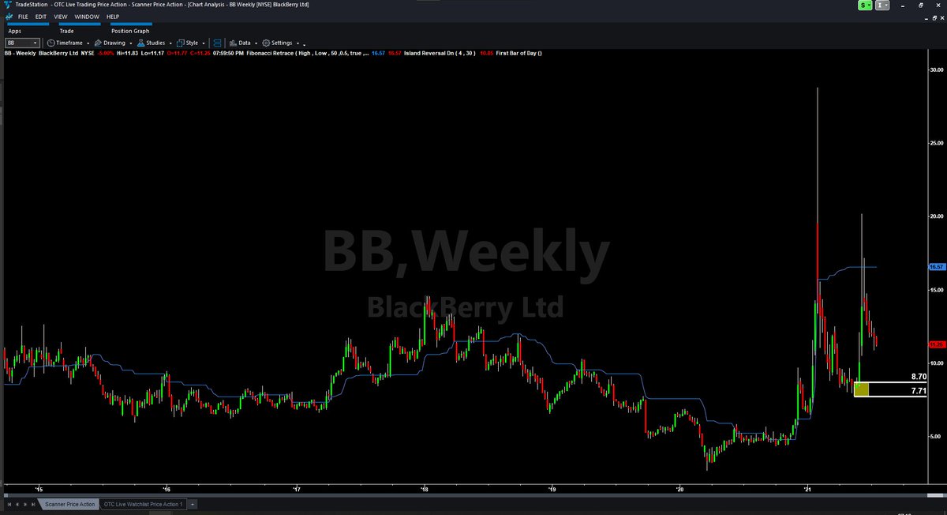
Task: Expand the Data dropdown arrow
Action: [x=256, y=43]
